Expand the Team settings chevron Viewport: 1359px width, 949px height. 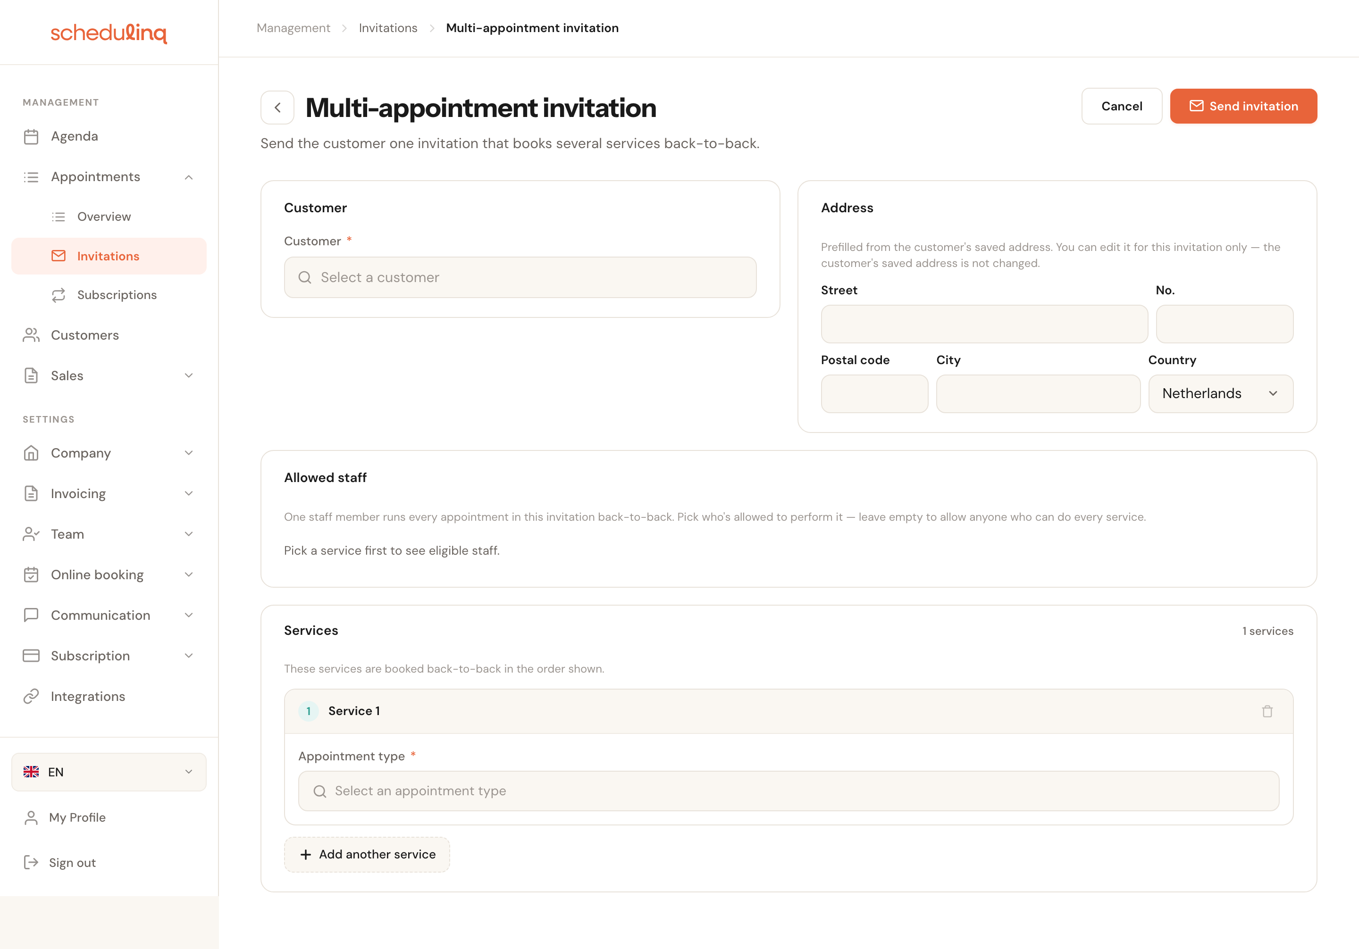pos(189,534)
